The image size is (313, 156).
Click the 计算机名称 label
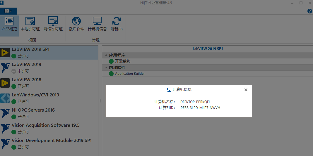[165, 102]
